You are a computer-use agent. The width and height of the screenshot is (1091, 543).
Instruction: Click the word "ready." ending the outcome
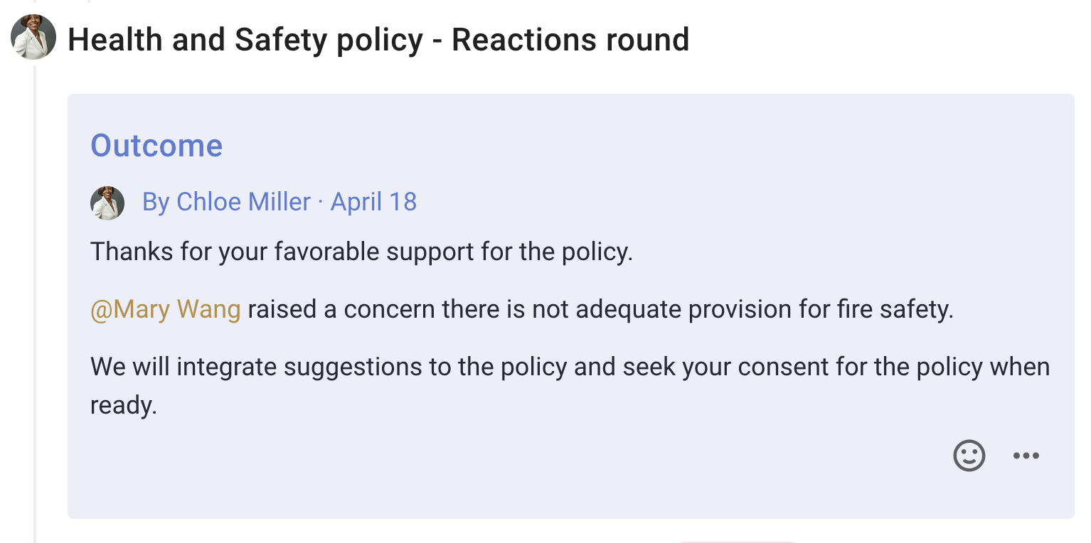coord(123,405)
